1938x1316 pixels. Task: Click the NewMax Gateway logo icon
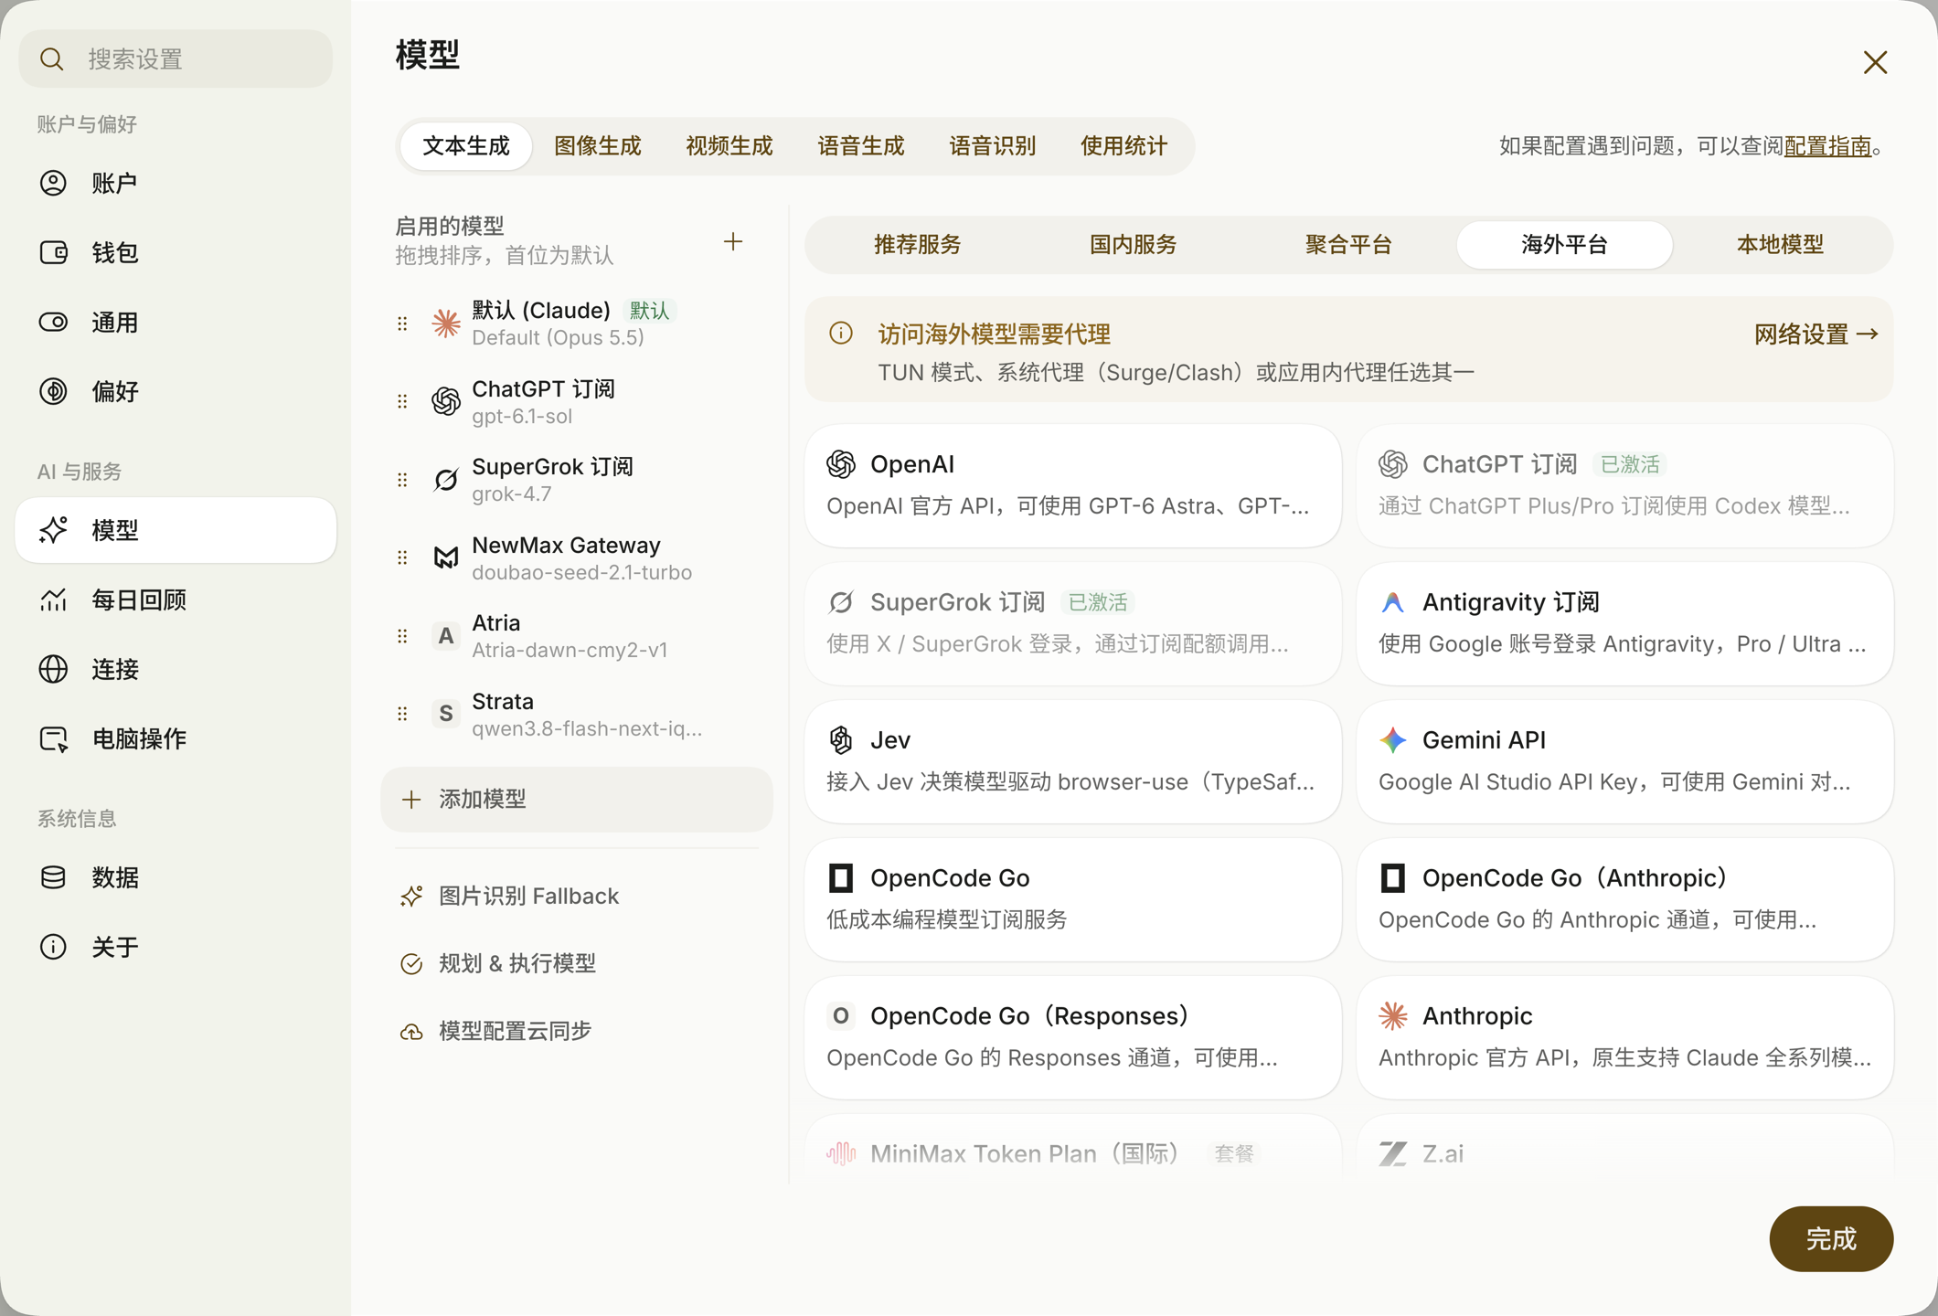(446, 557)
